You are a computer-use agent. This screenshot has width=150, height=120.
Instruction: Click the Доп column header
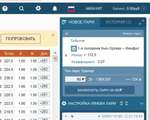(x=44, y=53)
